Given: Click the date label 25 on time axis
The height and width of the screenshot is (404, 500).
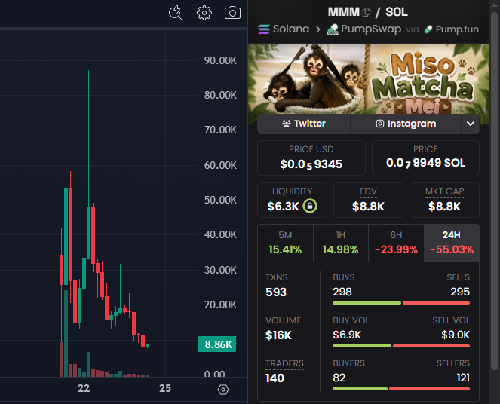Looking at the screenshot, I should pos(165,388).
